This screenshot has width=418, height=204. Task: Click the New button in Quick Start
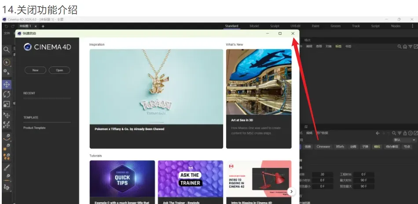(35, 70)
